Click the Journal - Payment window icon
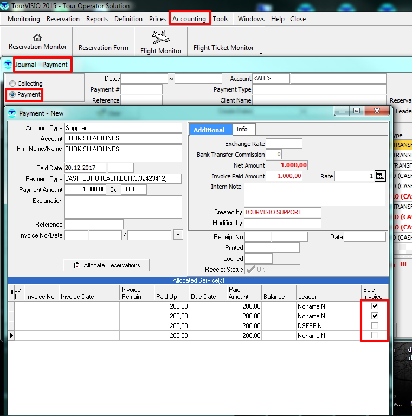This screenshot has height=416, width=412. pos(8,65)
